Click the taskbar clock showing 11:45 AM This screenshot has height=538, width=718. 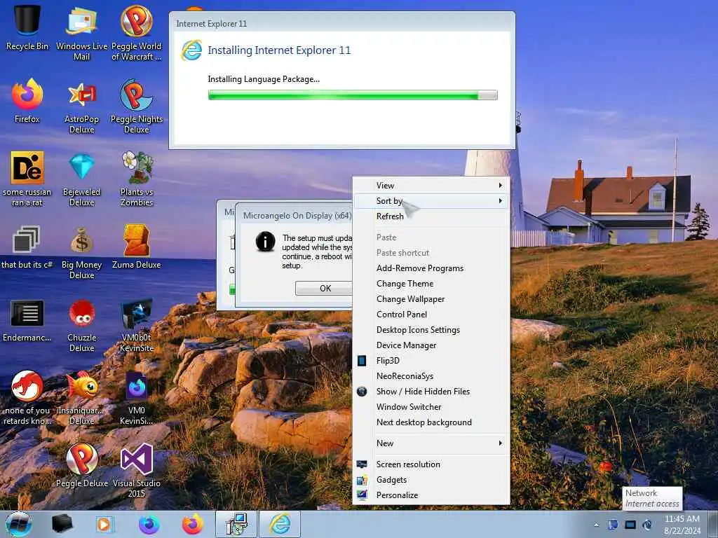click(x=682, y=525)
